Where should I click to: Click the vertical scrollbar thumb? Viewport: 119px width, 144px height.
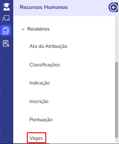click(117, 100)
